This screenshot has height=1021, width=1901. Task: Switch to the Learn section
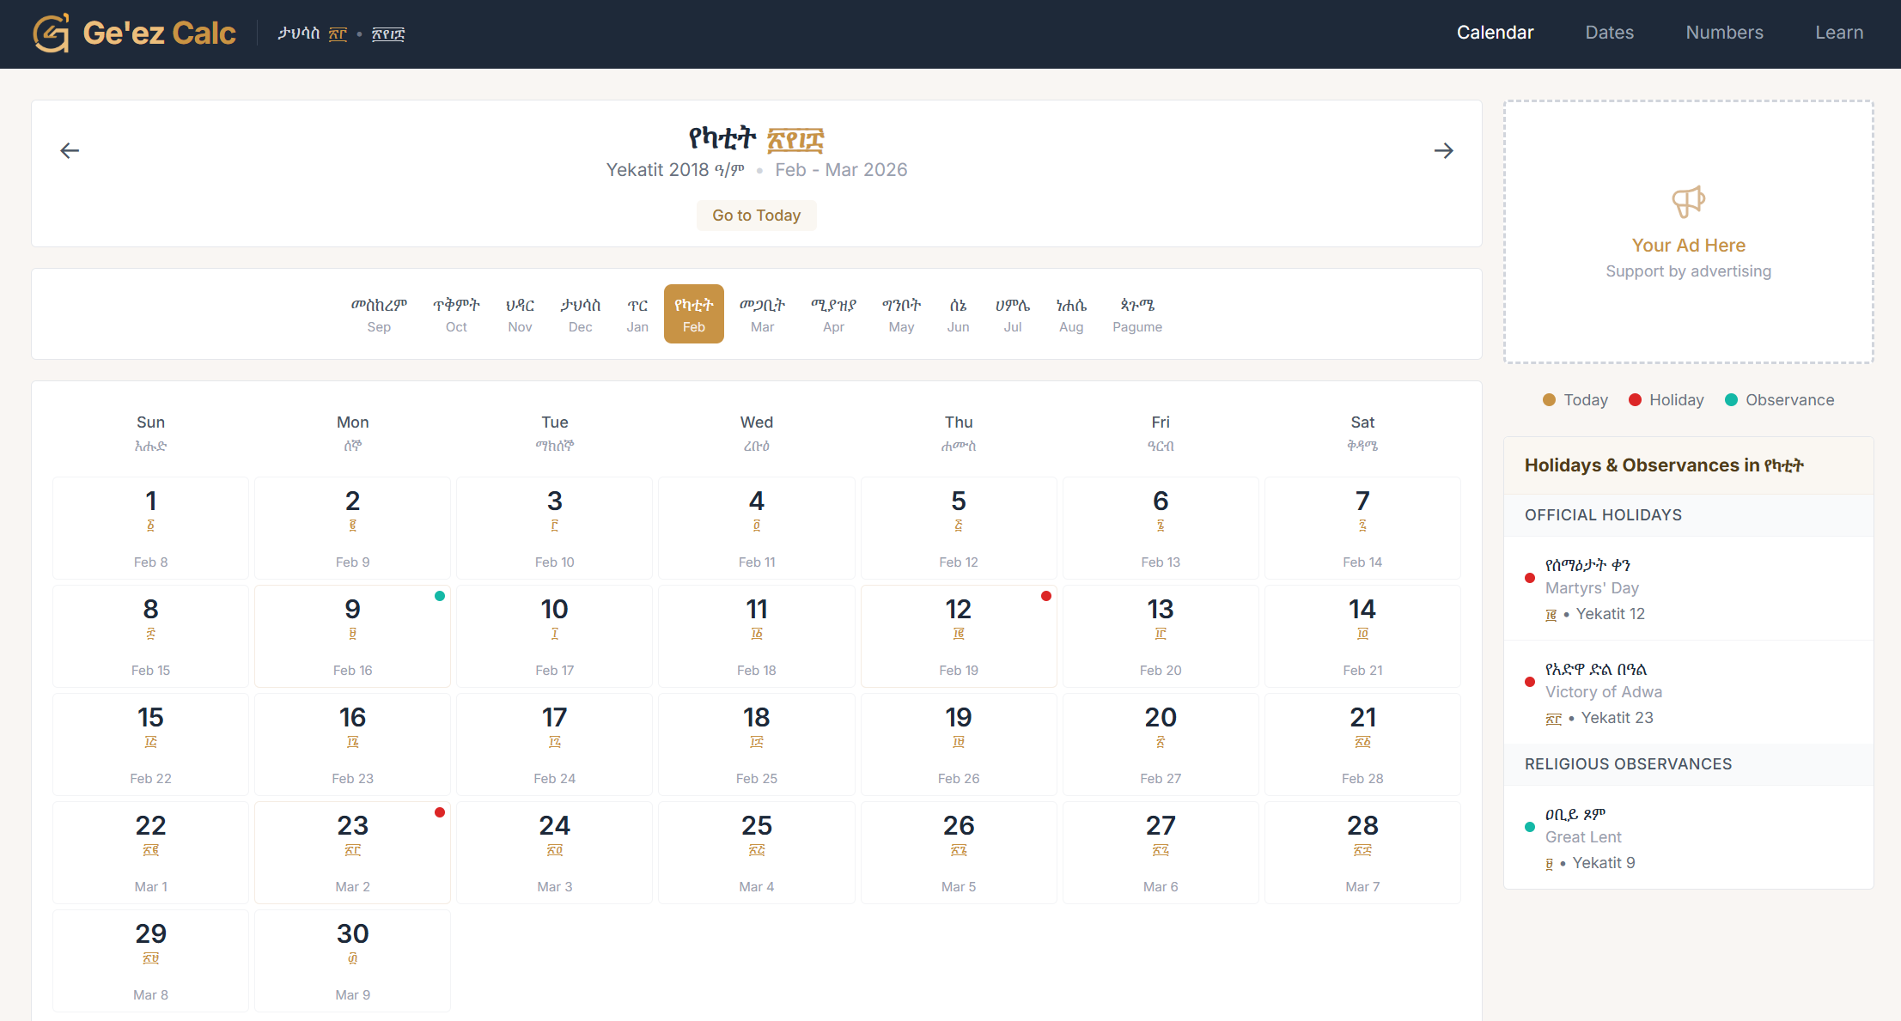tap(1838, 33)
